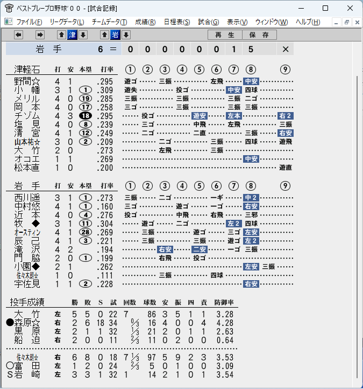Open the 試合(G) menu
363x389 pixels.
209,22
